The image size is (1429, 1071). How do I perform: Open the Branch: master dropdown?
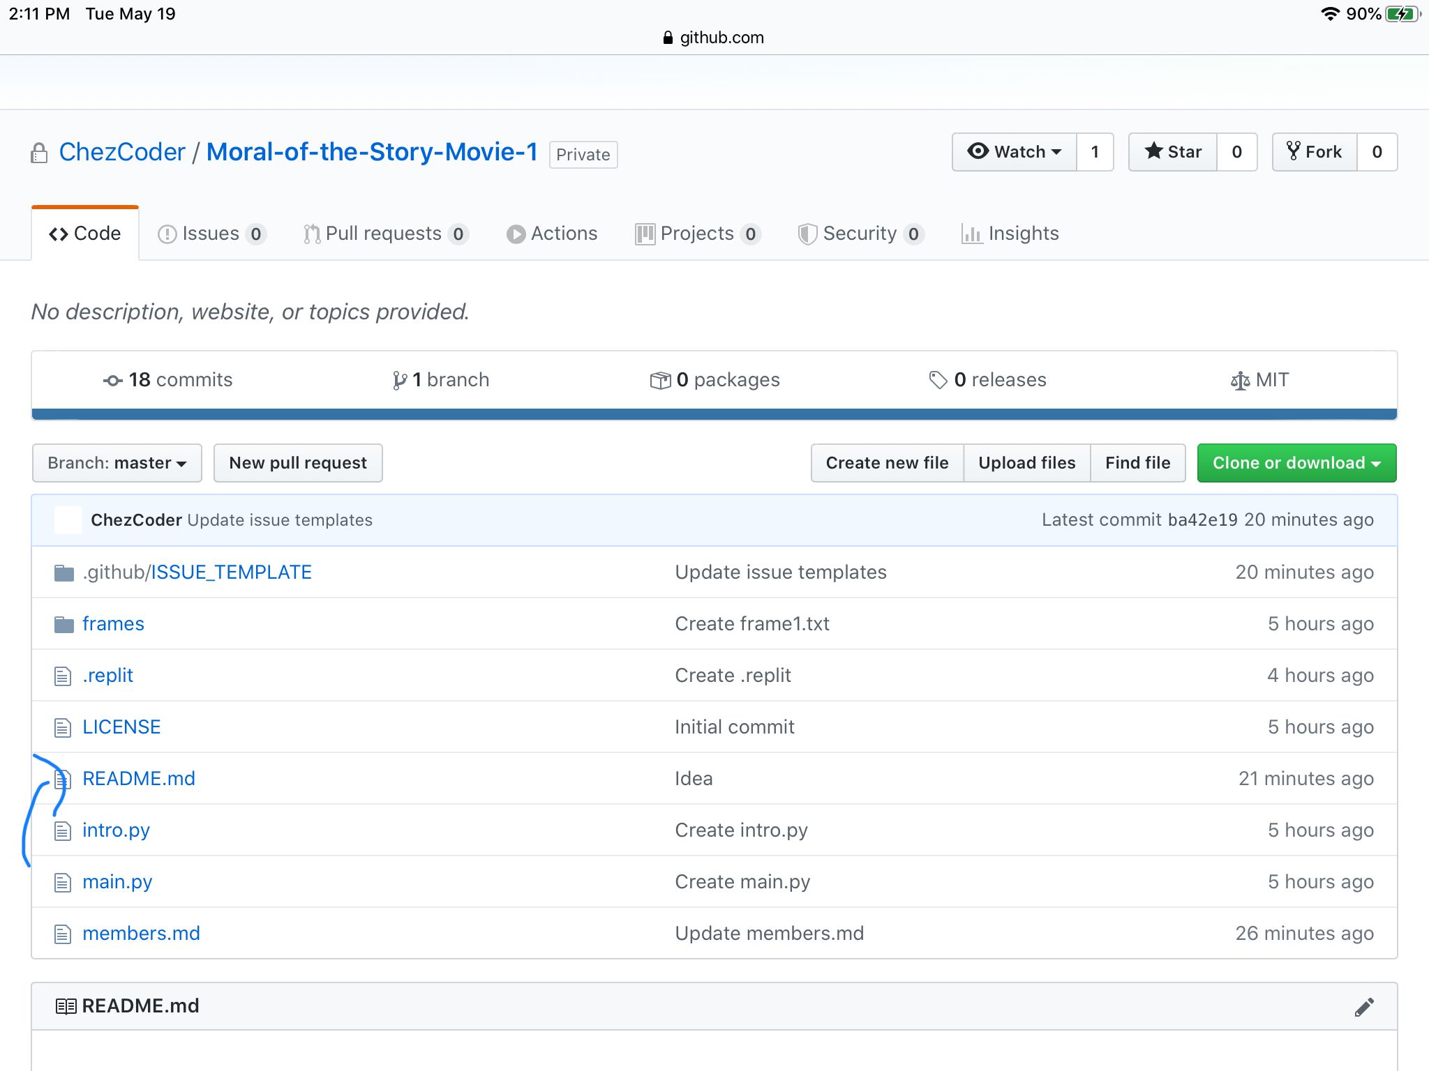coord(117,463)
